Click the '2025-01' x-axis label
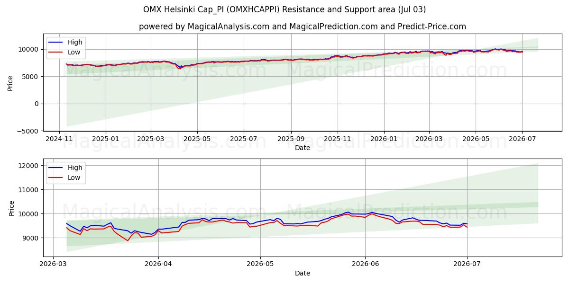 (105, 139)
